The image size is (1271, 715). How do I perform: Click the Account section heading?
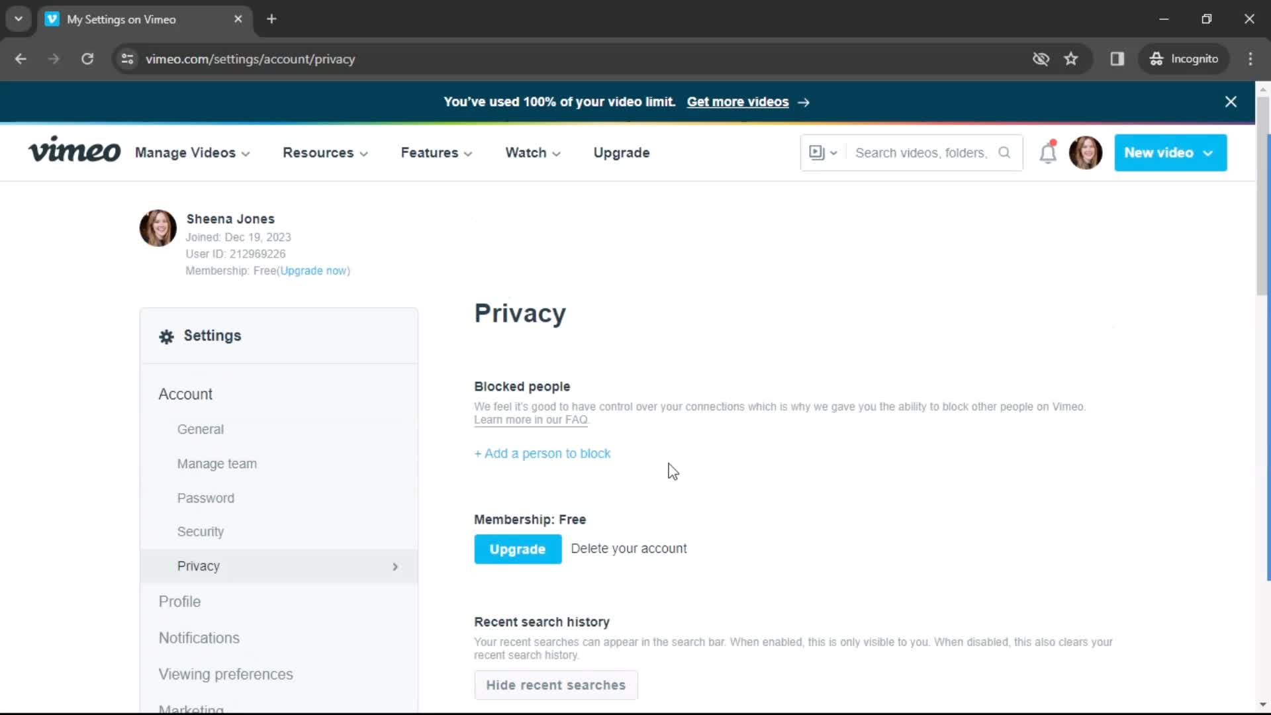(x=185, y=394)
